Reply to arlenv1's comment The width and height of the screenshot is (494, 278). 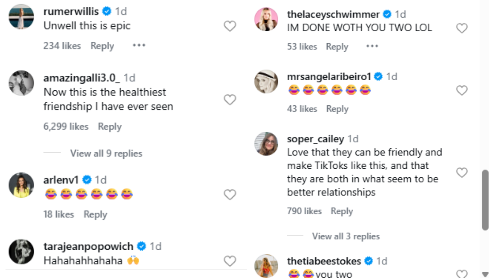pos(95,214)
